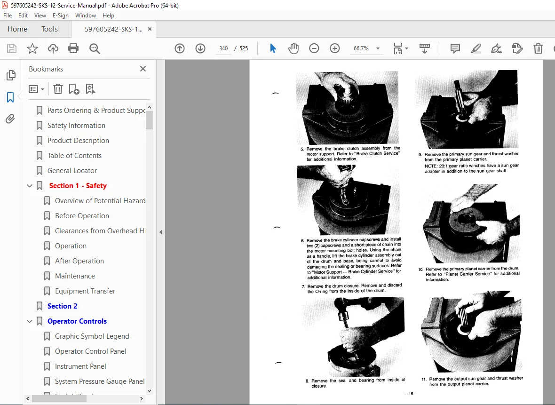Add a sticky note comment
Screen dimensions: 555x405
click(455, 48)
